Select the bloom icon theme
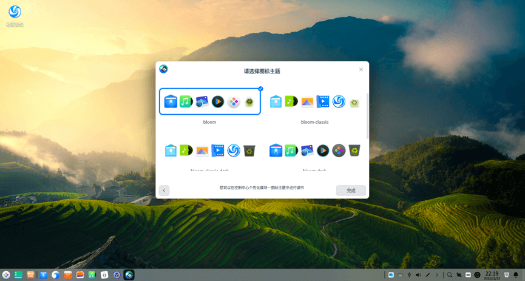The width and height of the screenshot is (525, 281). (x=209, y=102)
